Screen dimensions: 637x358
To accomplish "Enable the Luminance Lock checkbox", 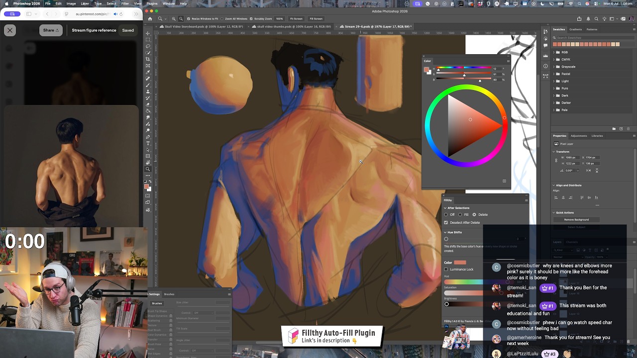I will [446, 269].
